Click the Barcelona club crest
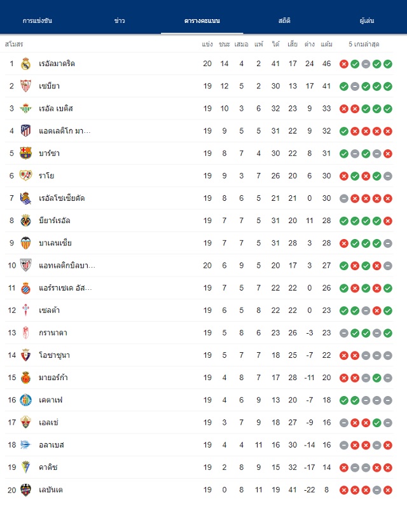The image size is (407, 506). 26,153
